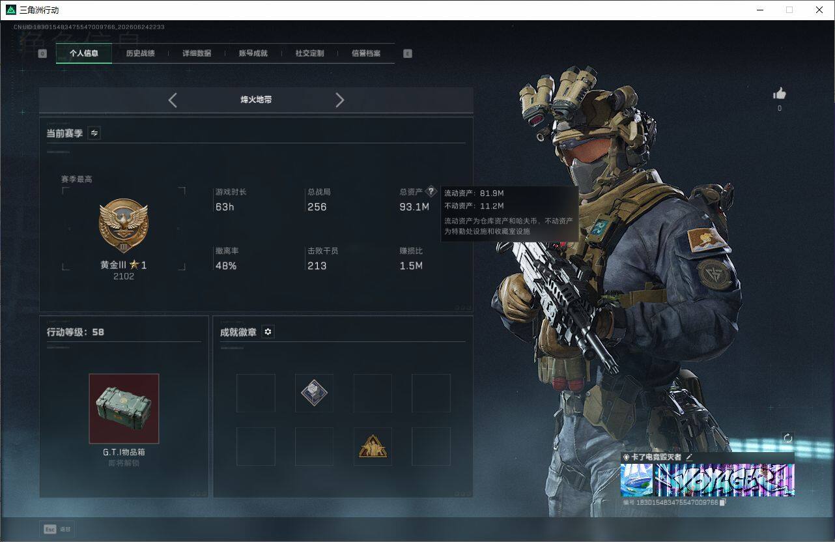Go to next game mode with right chevron

point(339,100)
